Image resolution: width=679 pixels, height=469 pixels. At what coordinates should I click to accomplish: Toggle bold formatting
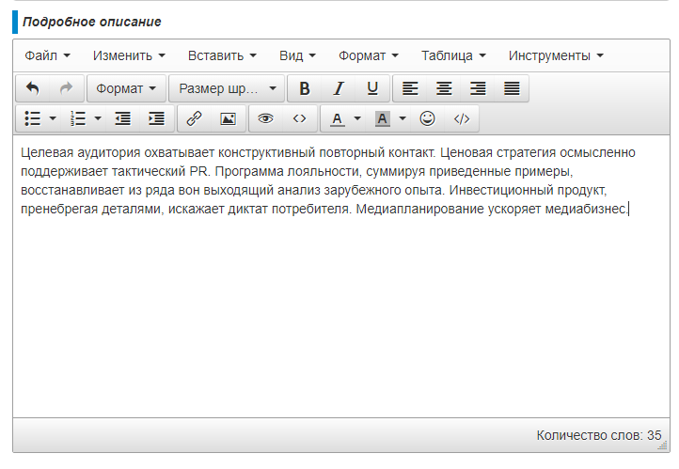click(305, 88)
